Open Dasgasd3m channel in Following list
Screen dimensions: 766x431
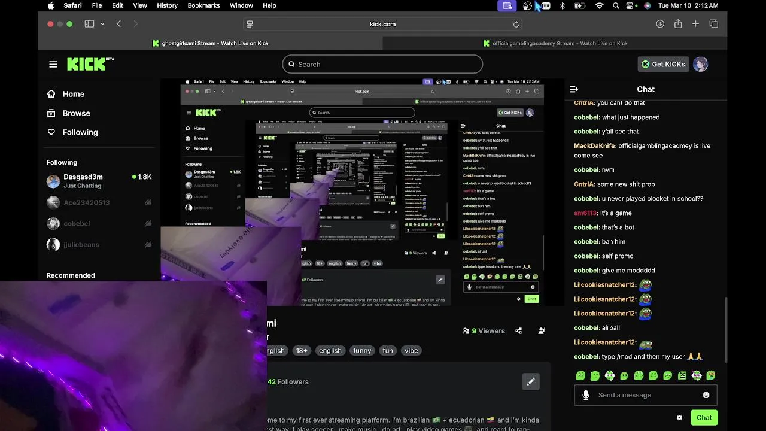click(x=99, y=181)
